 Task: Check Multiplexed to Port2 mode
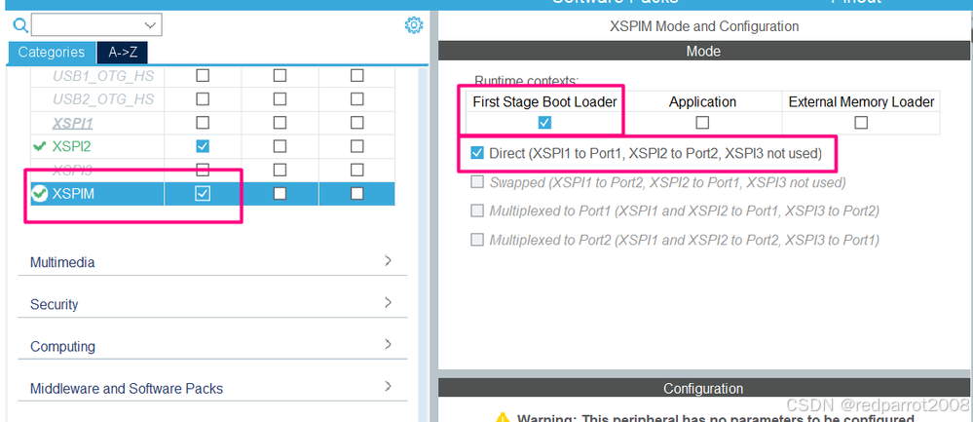[x=477, y=240]
